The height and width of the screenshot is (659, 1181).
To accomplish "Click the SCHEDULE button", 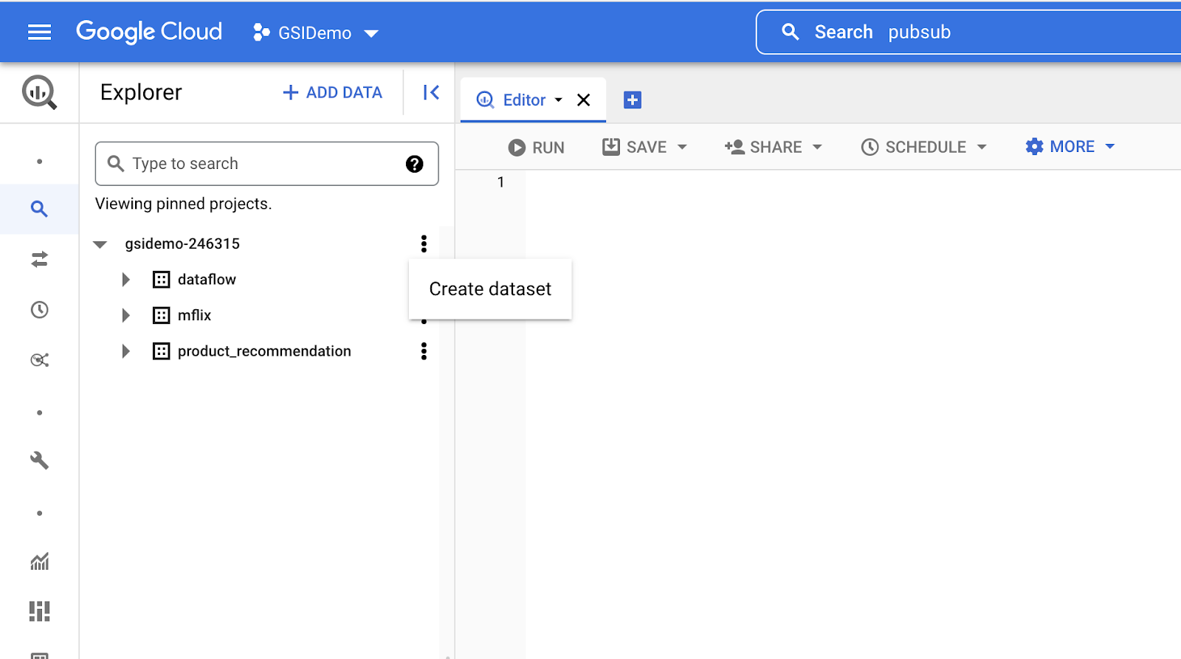I will [x=914, y=147].
